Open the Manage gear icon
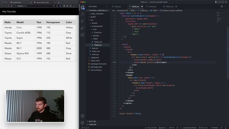This screenshot has height=129, width=229. point(83,123)
